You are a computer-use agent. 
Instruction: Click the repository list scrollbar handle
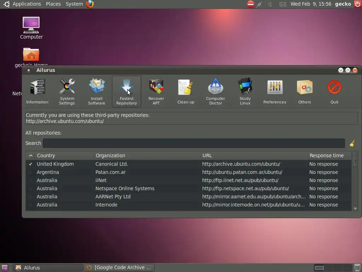pyautogui.click(x=355, y=161)
